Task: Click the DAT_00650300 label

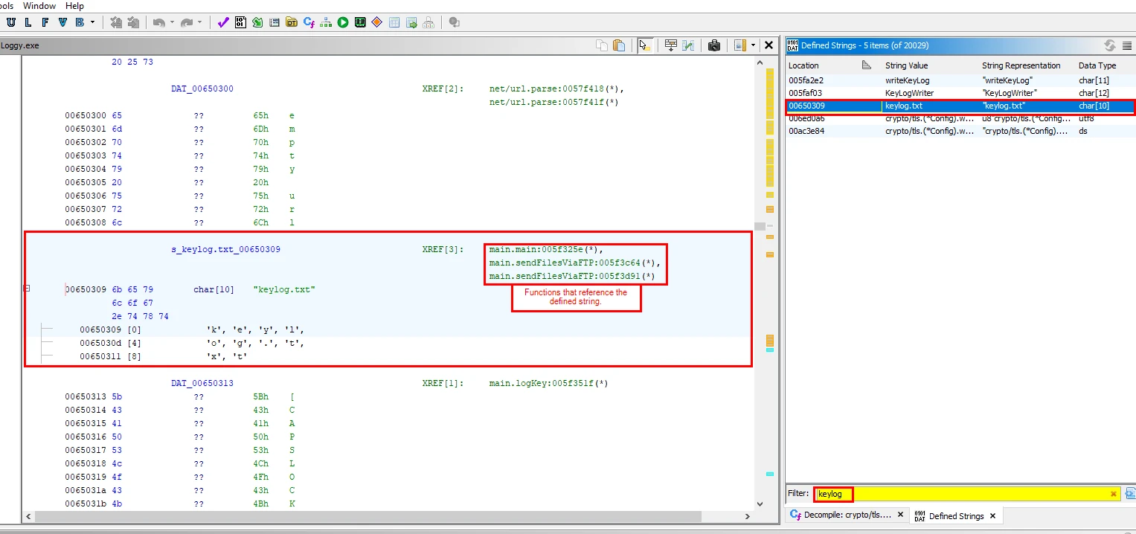Action: pyautogui.click(x=202, y=89)
